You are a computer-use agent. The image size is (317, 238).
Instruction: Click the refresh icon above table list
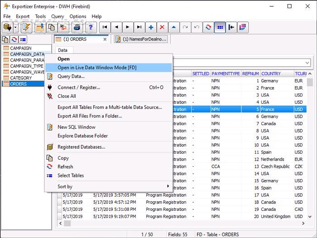pos(14,39)
